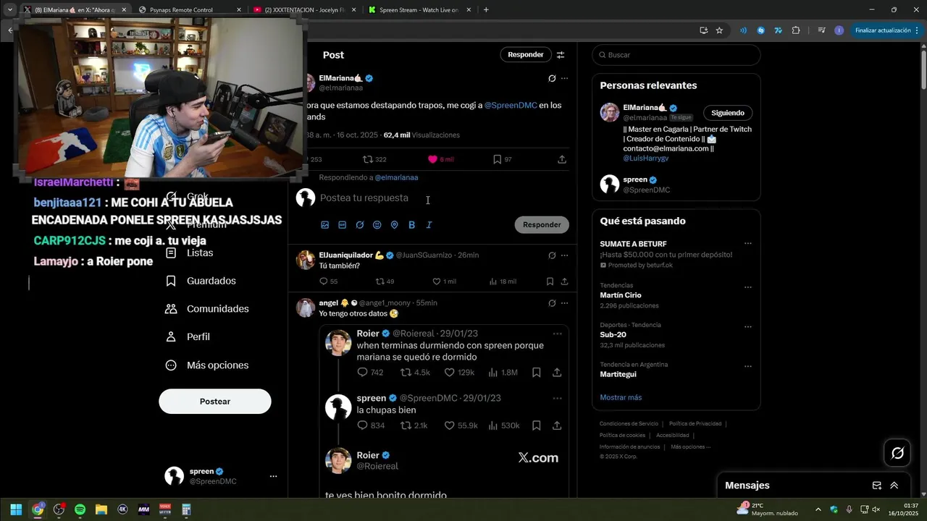Image resolution: width=927 pixels, height=521 pixels.
Task: Go to Perfil in sidebar
Action: point(188,337)
